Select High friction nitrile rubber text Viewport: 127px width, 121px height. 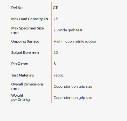pyautogui.click(x=75, y=41)
